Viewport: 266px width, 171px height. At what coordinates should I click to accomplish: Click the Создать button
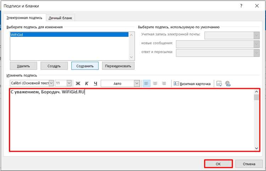click(x=54, y=66)
